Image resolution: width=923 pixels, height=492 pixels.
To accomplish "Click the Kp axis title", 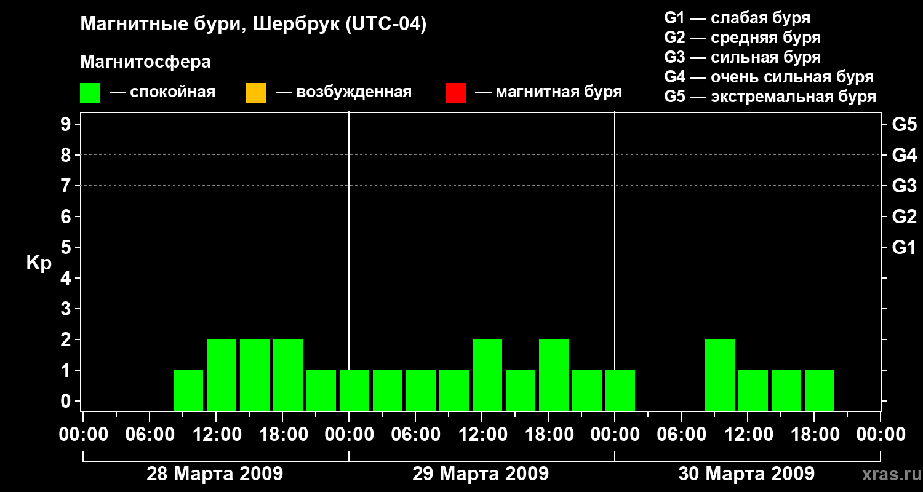I will tap(39, 264).
